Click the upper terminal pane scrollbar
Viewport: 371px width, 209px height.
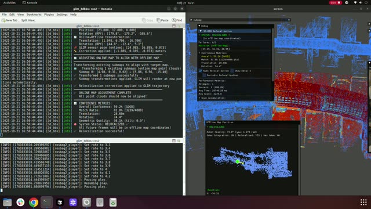click(184, 82)
